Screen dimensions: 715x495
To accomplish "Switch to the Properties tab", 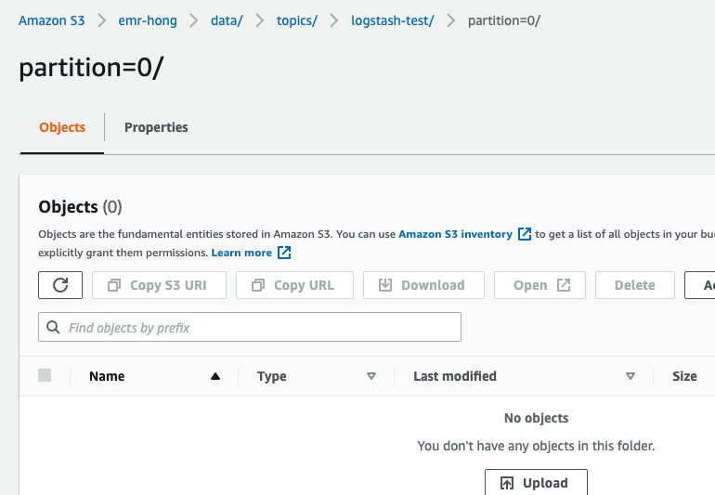I will coord(156,127).
